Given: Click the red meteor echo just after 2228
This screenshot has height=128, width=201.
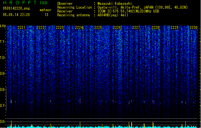Looking at the screenshot, I should tap(153, 101).
